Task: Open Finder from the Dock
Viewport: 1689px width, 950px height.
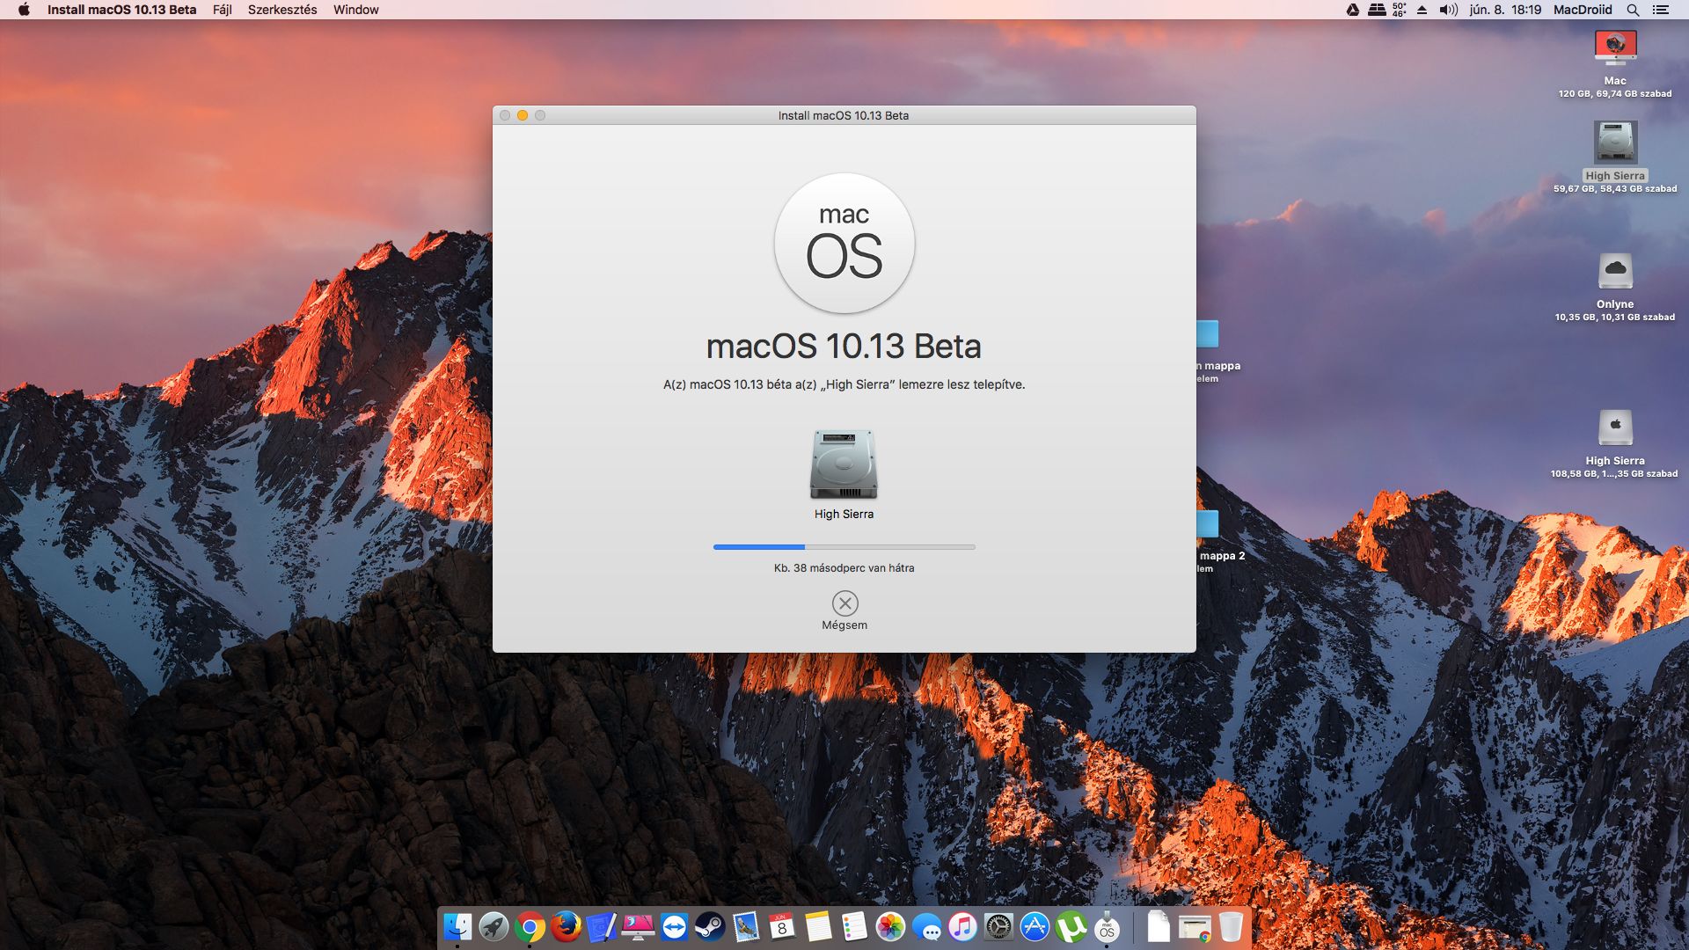Action: 457,926
